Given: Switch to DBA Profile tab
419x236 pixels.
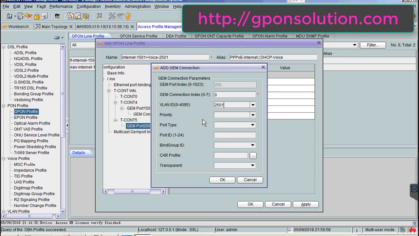Looking at the screenshot, I should click(176, 36).
